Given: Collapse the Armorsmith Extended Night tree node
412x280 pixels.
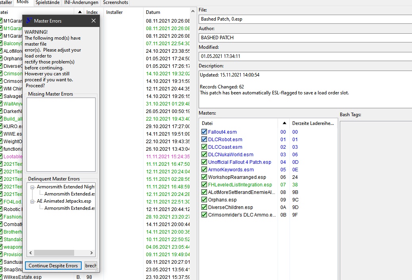Looking at the screenshot, I should tap(33, 187).
